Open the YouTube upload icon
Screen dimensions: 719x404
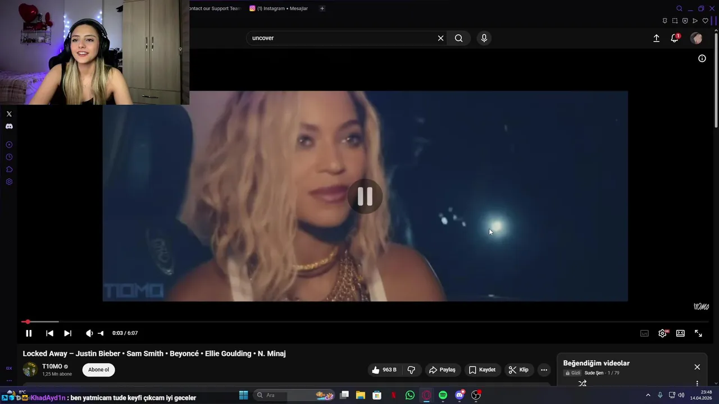[x=656, y=38]
